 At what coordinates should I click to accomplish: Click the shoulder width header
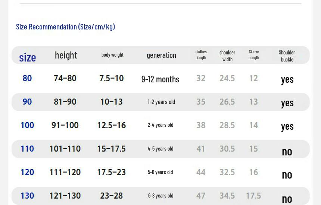(x=227, y=56)
